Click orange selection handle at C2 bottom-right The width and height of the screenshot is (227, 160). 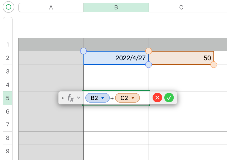pyautogui.click(x=213, y=65)
